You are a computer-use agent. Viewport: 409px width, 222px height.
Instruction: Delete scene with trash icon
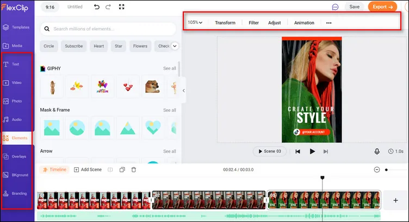134,170
